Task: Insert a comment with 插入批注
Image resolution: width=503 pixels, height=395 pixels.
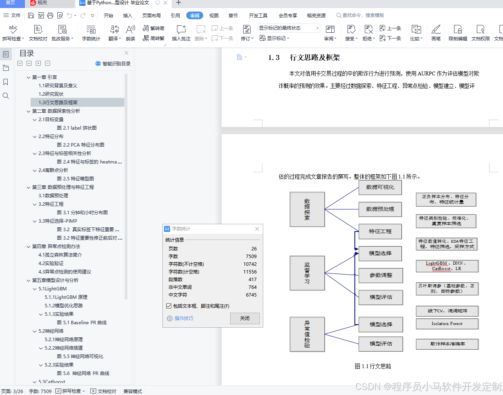Action: click(x=181, y=33)
